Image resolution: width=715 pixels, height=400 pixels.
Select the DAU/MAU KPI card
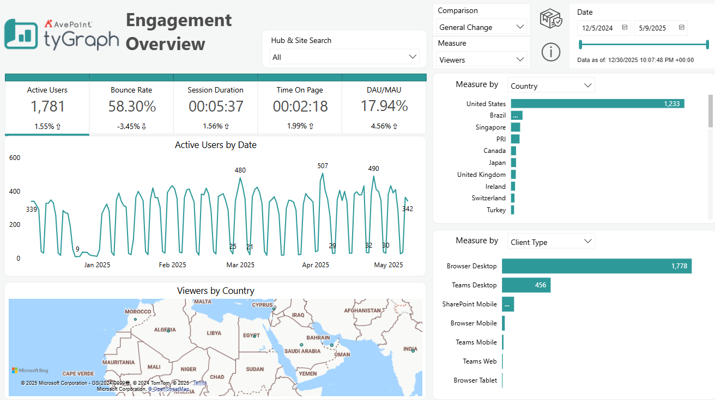click(384, 106)
